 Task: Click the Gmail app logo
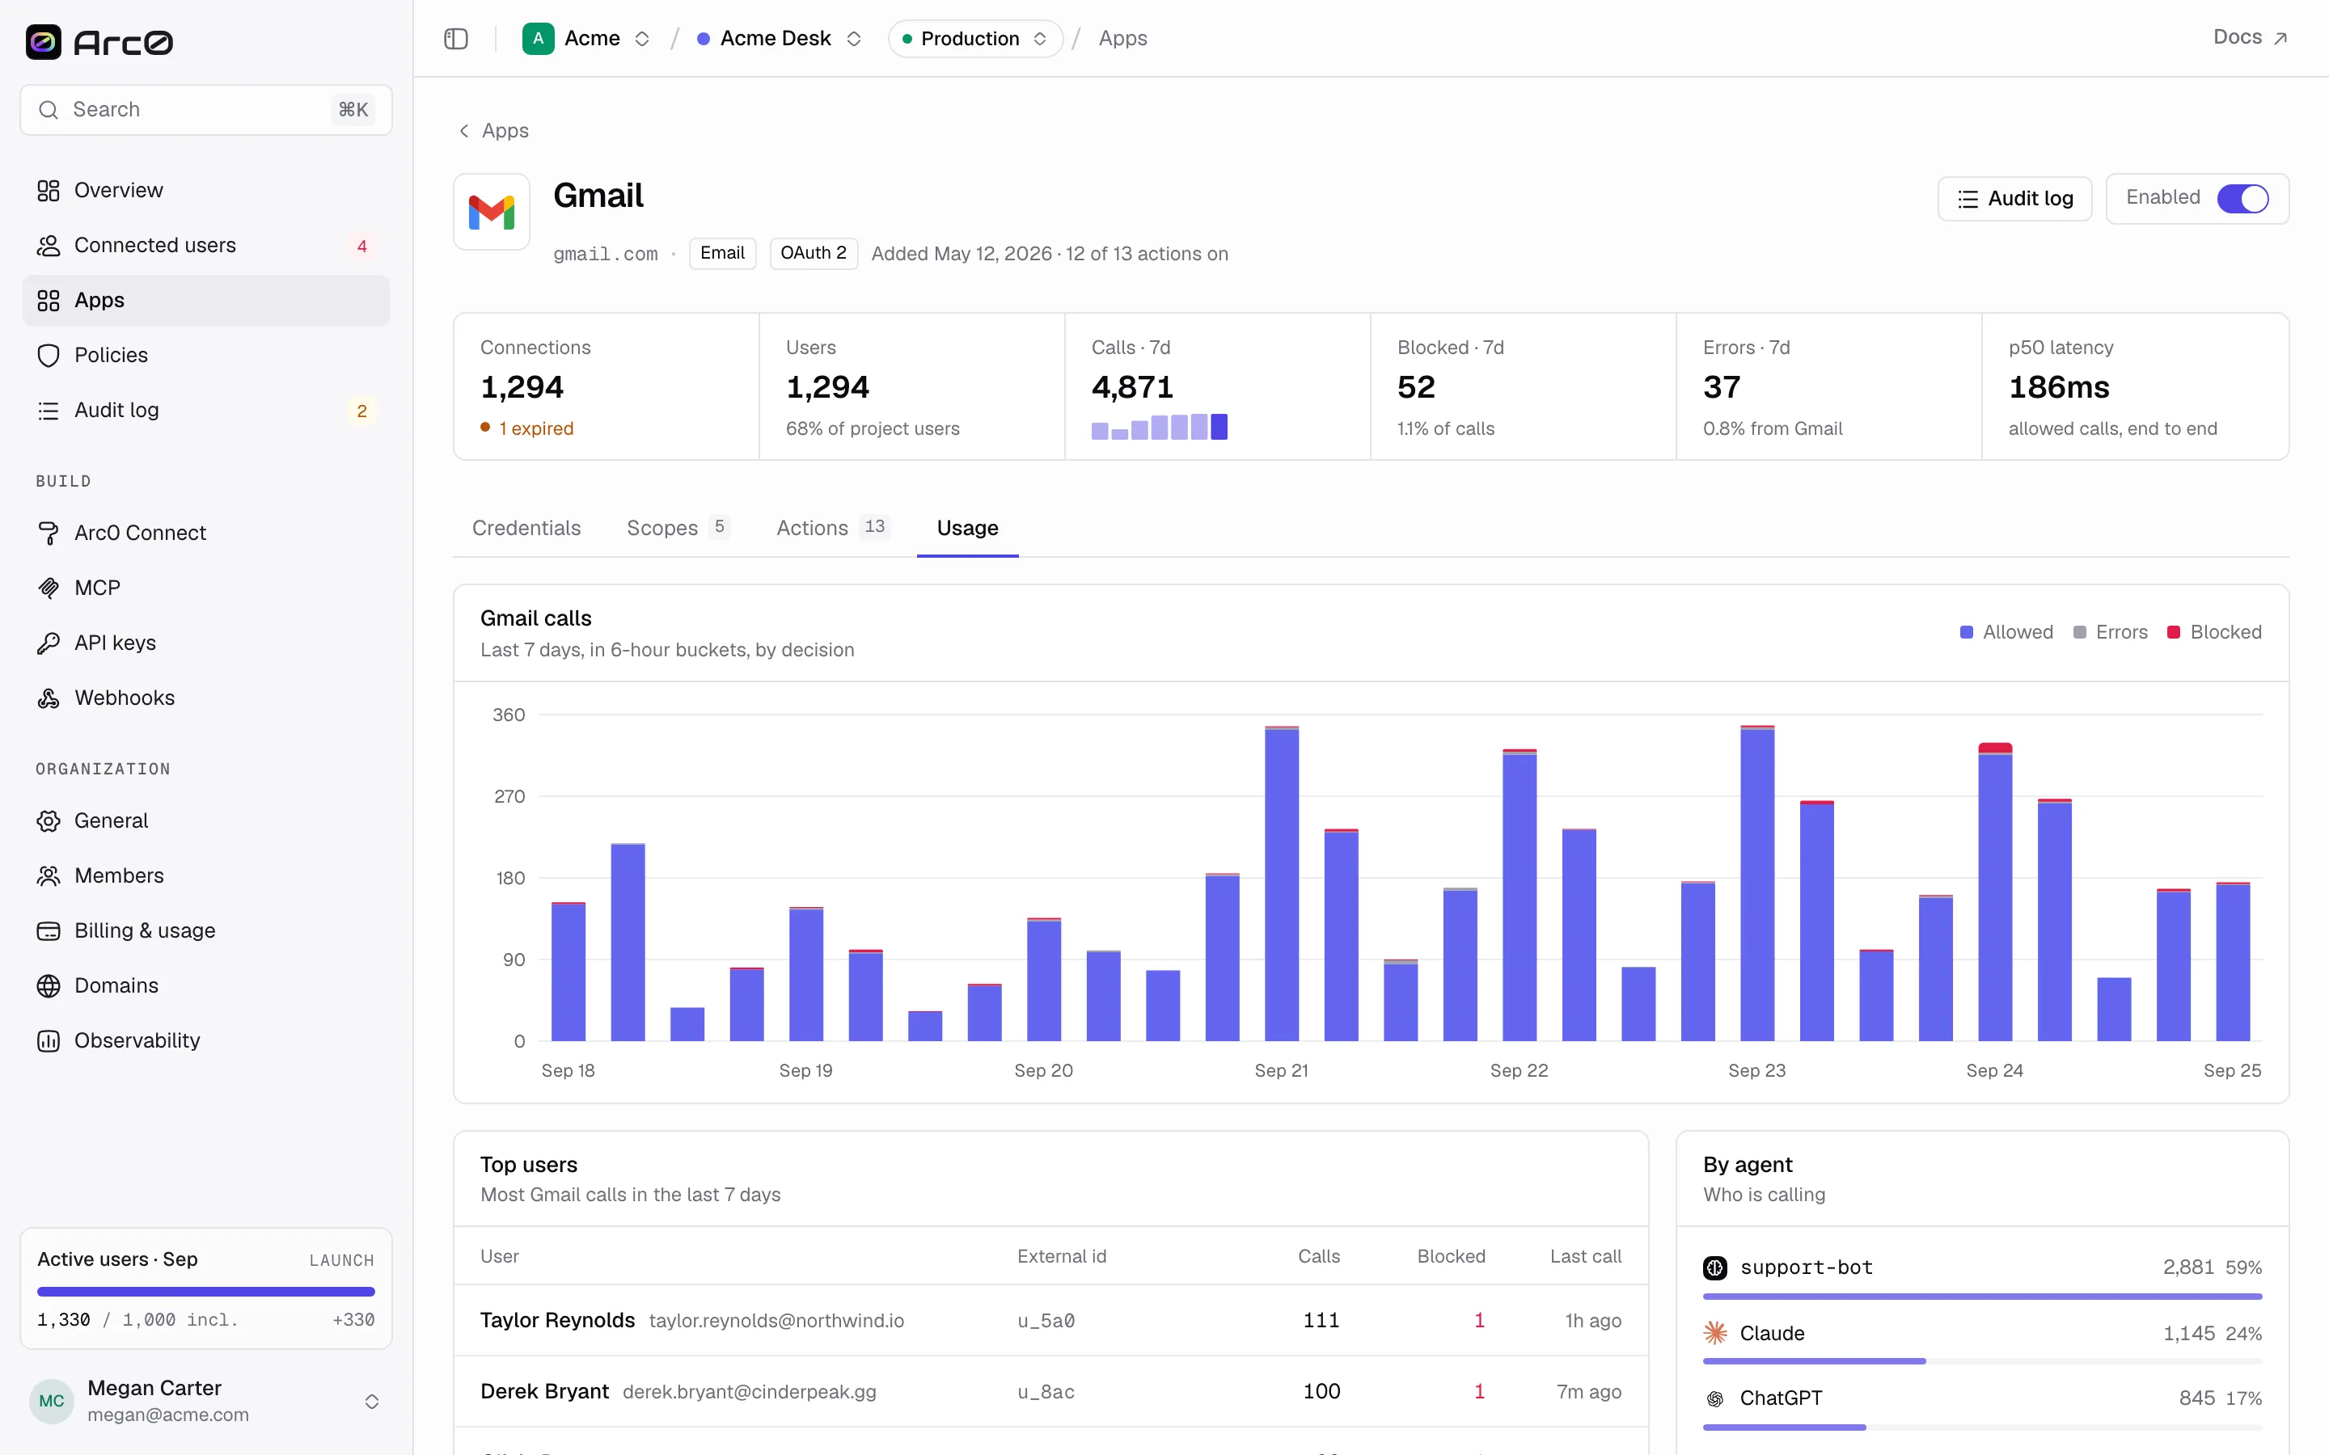click(492, 212)
